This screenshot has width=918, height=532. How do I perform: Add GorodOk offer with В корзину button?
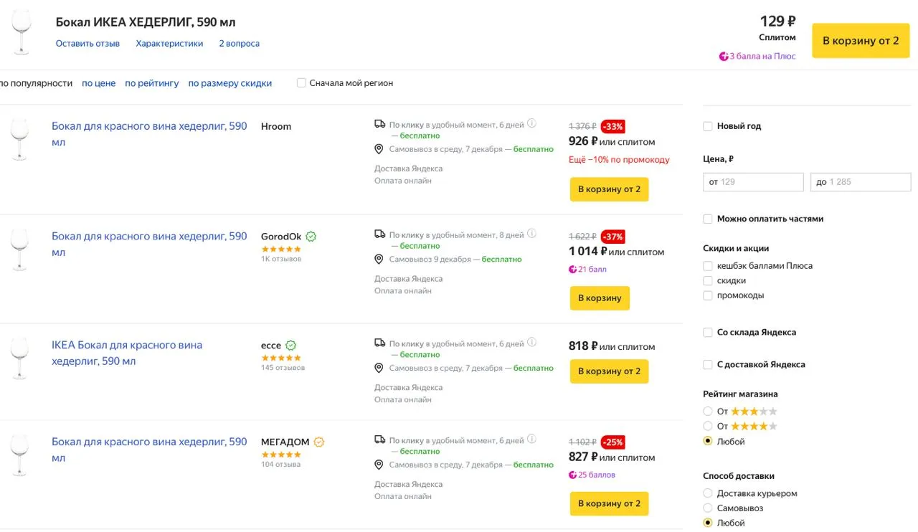600,298
